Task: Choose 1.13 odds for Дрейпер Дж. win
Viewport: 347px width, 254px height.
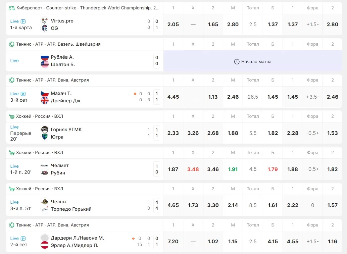Action: click(x=213, y=97)
